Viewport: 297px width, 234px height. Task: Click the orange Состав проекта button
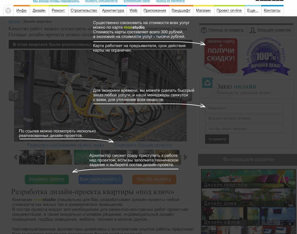tap(154, 179)
